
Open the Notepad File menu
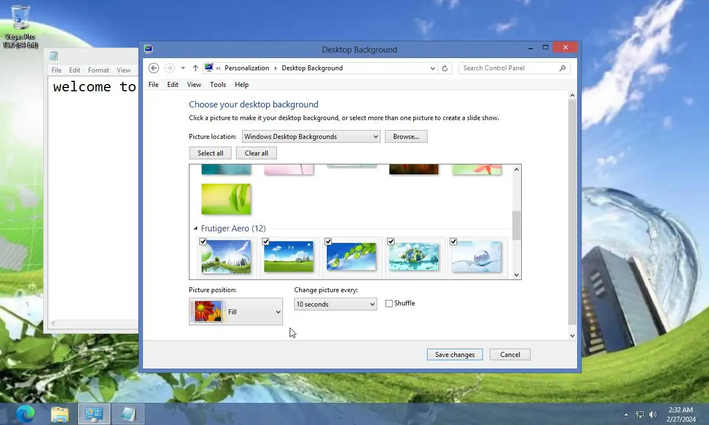tap(56, 70)
